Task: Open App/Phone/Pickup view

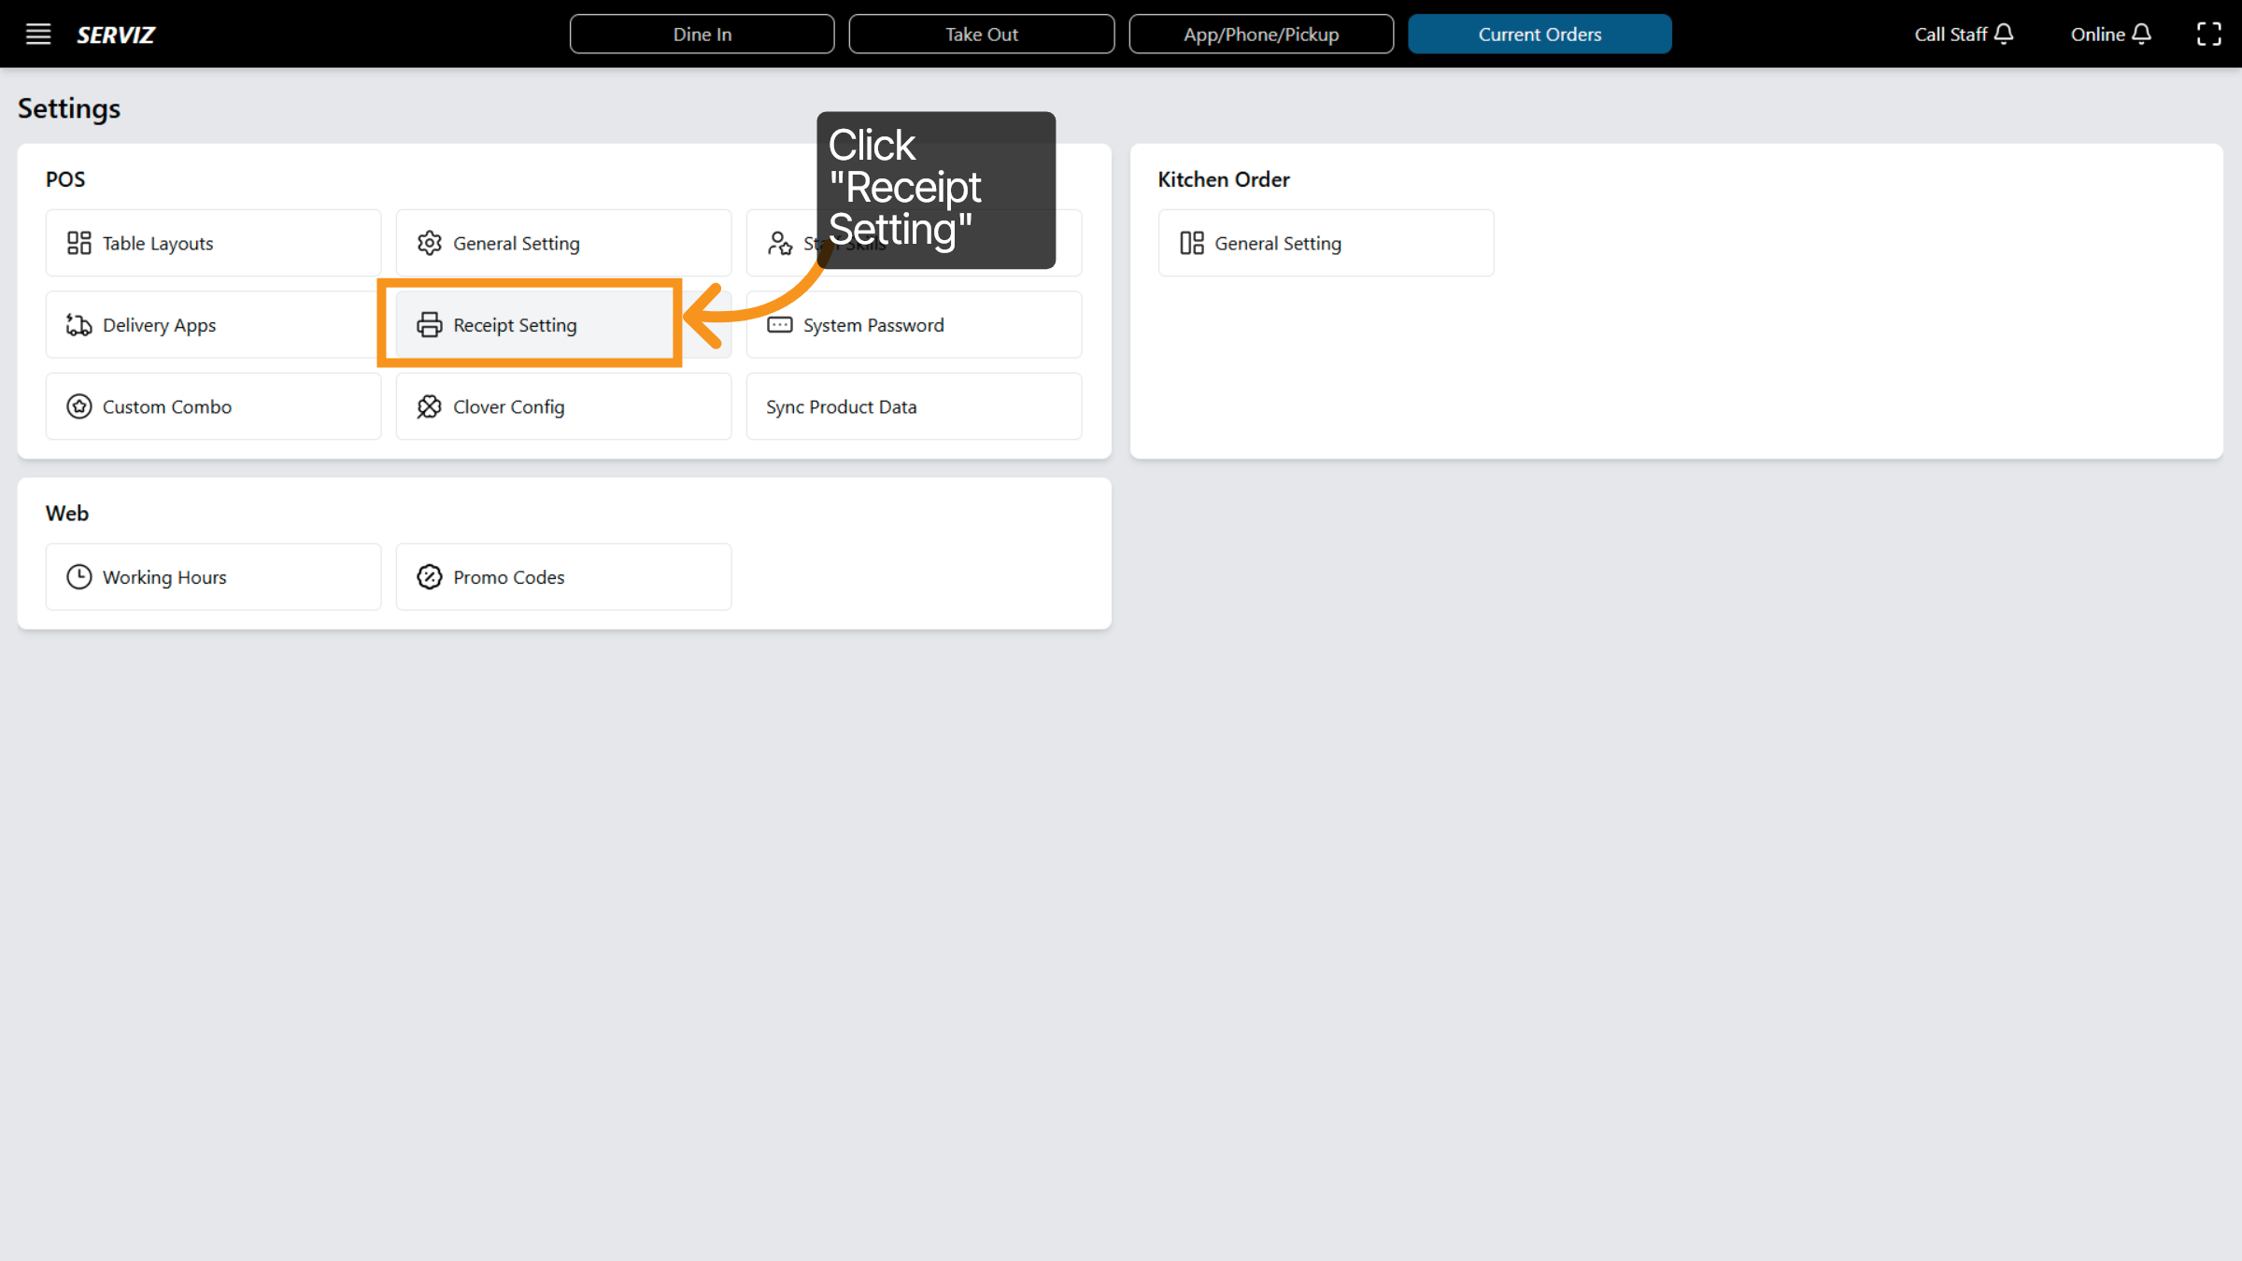Action: [1260, 34]
